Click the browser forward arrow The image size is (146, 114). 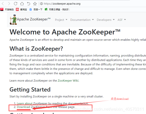9,4
